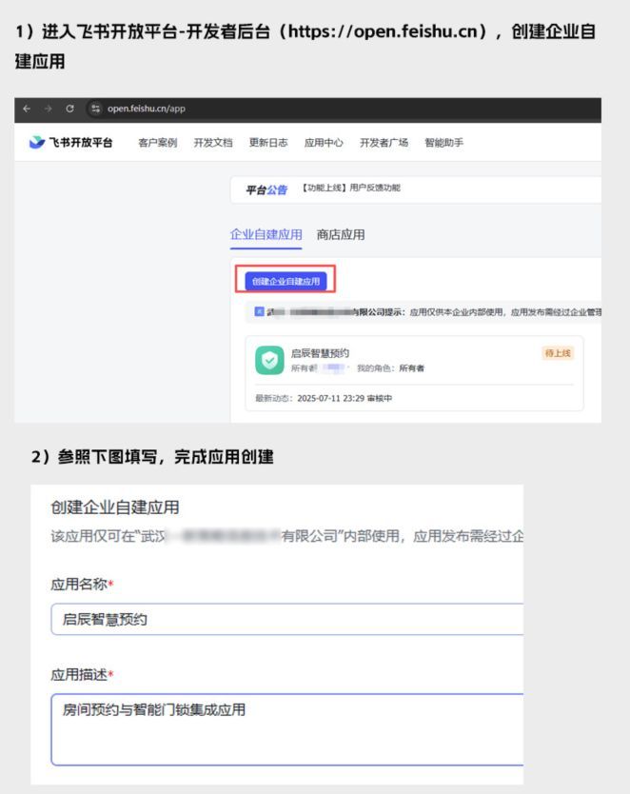Click the open.feishu.cn/app address bar
Screen dimensions: 630x794
(x=146, y=109)
